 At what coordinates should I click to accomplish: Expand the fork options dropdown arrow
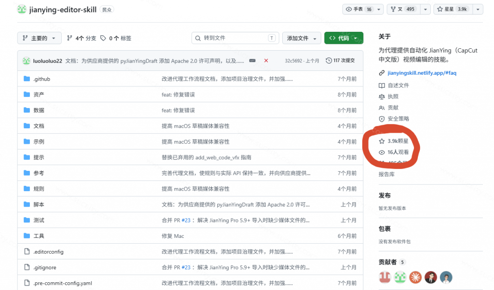pyautogui.click(x=425, y=10)
